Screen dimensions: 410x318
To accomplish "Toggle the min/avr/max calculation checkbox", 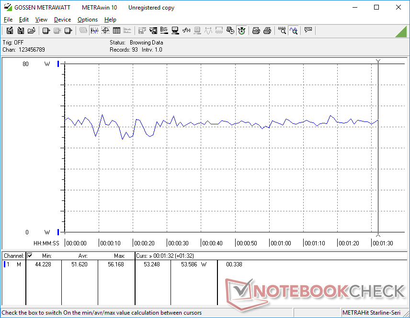I will (30, 255).
